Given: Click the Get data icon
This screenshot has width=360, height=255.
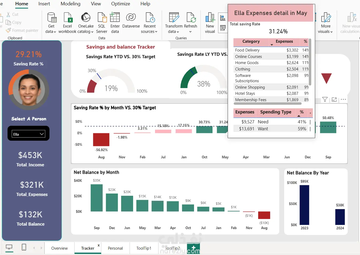Looking at the screenshot, I should tap(52, 17).
